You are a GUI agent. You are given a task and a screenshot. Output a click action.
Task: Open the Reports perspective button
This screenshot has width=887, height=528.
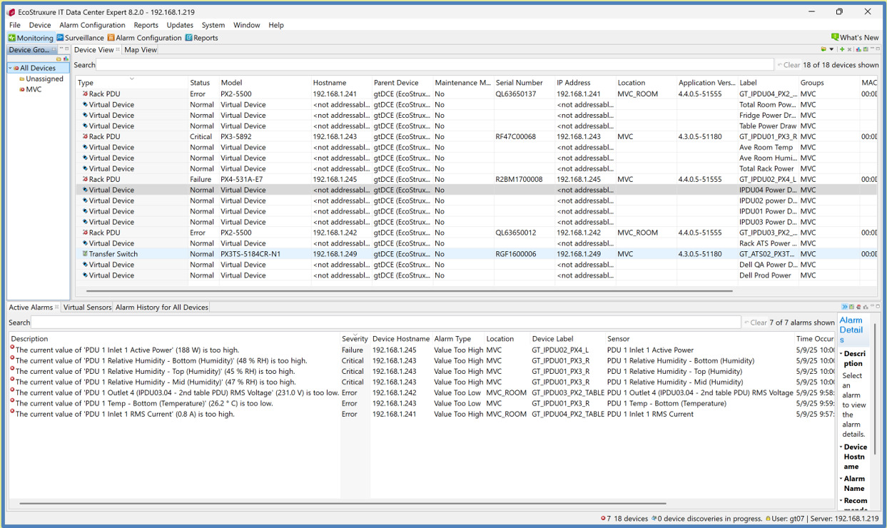[x=202, y=38]
